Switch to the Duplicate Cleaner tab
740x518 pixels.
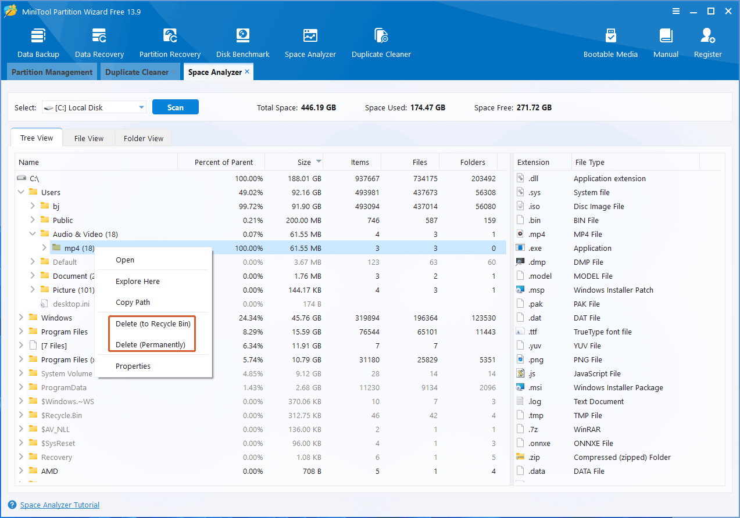click(137, 72)
